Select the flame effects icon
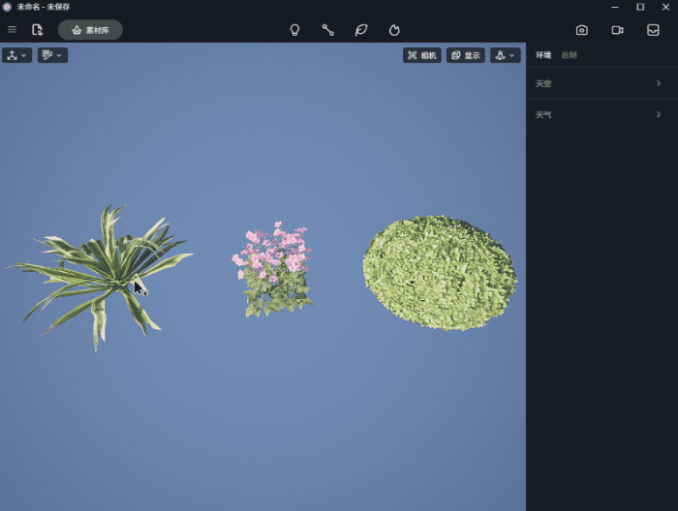 (x=394, y=30)
